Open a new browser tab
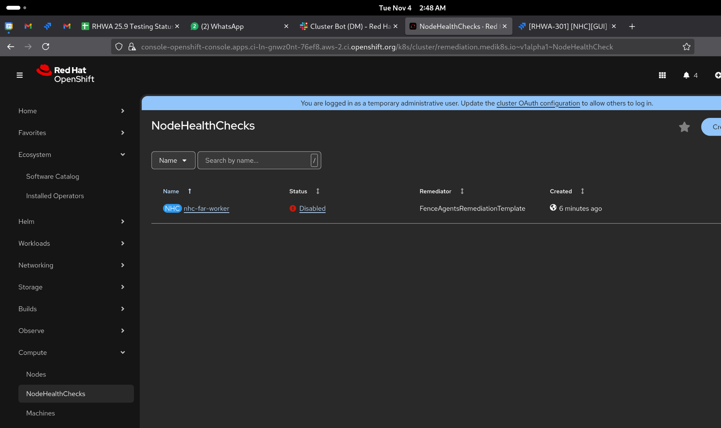Screen dimensions: 721x428 (x=632, y=26)
